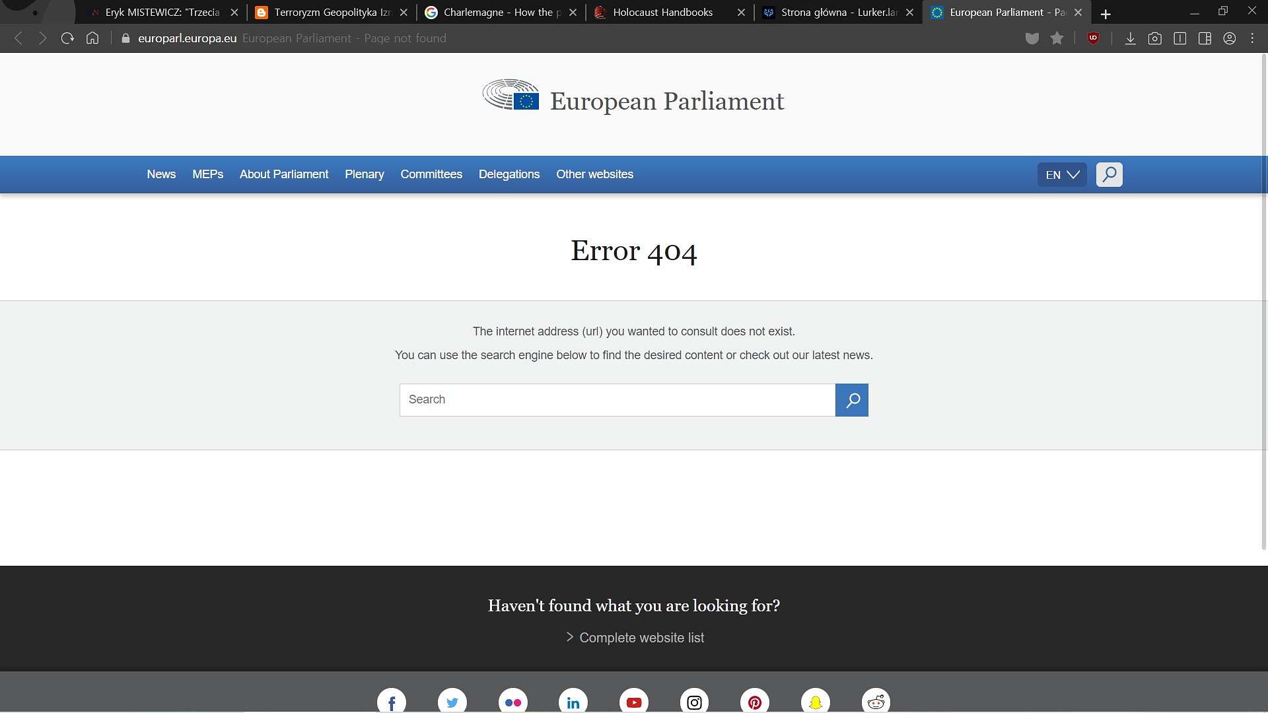Open the Delegations menu

click(x=509, y=174)
